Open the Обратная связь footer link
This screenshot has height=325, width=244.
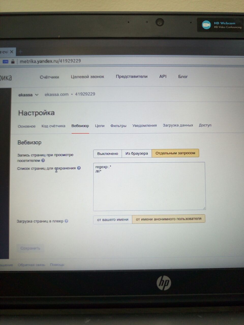point(31,265)
